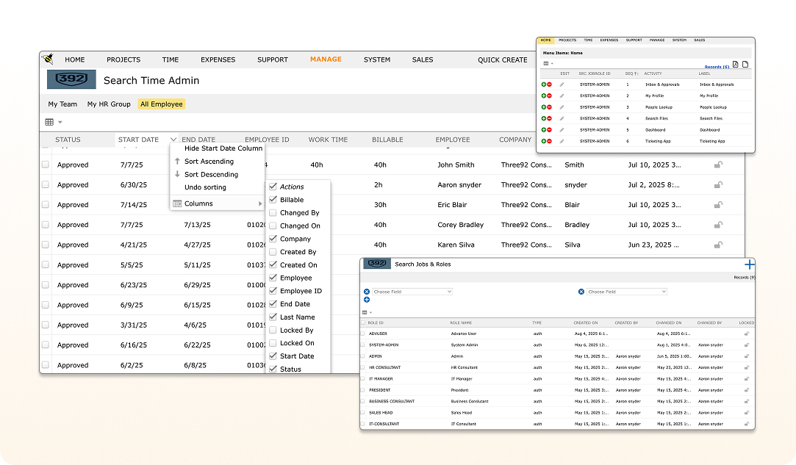Click lock icon in Eric Blair row

718,204
